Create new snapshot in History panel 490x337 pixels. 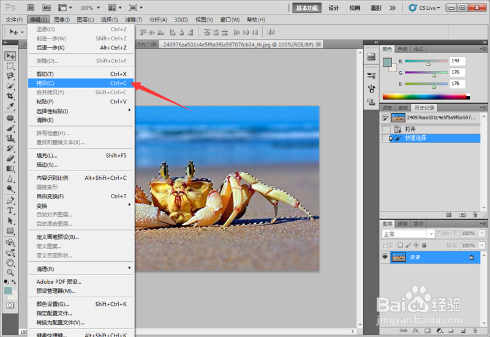tap(462, 215)
